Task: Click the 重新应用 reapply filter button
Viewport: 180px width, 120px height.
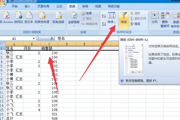Action: pos(138,19)
